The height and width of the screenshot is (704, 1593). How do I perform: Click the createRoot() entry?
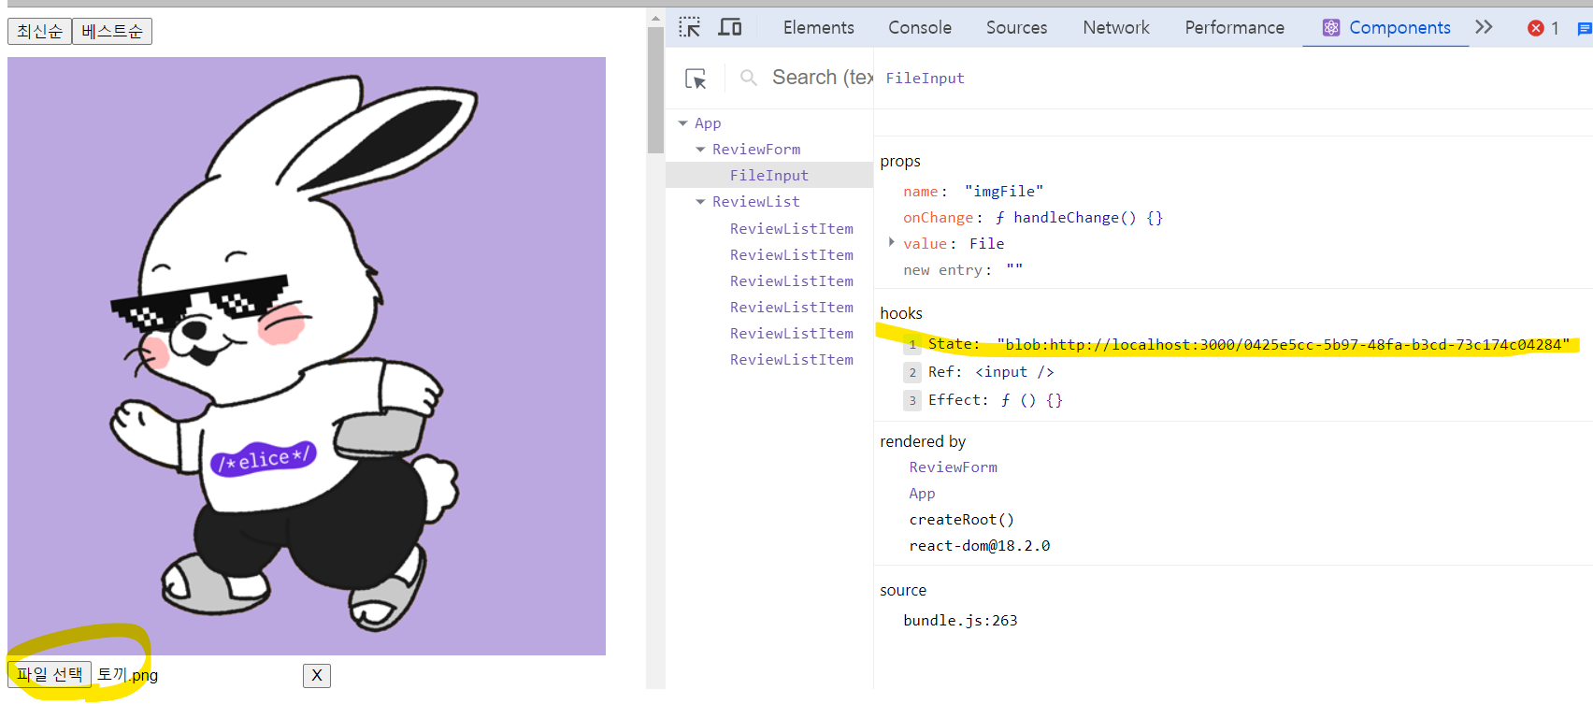[x=961, y=520]
